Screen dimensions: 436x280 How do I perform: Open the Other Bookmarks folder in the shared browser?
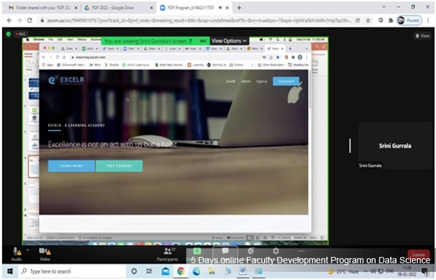[271, 65]
